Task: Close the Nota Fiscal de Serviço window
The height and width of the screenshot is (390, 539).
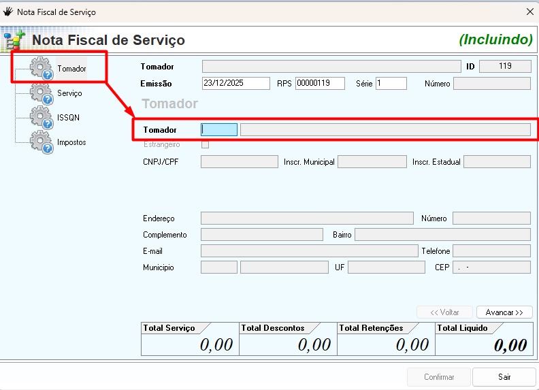Action: click(x=529, y=12)
